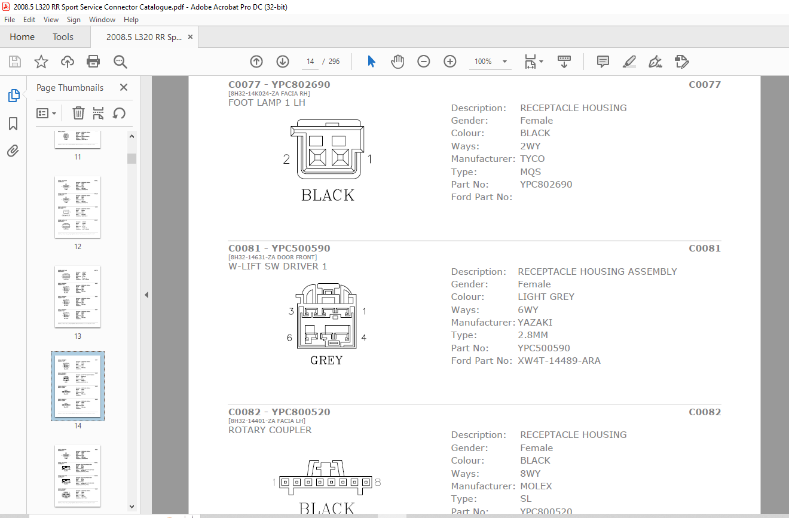789x518 pixels.
Task: Open Attachments paperclip pane
Action: [13, 151]
